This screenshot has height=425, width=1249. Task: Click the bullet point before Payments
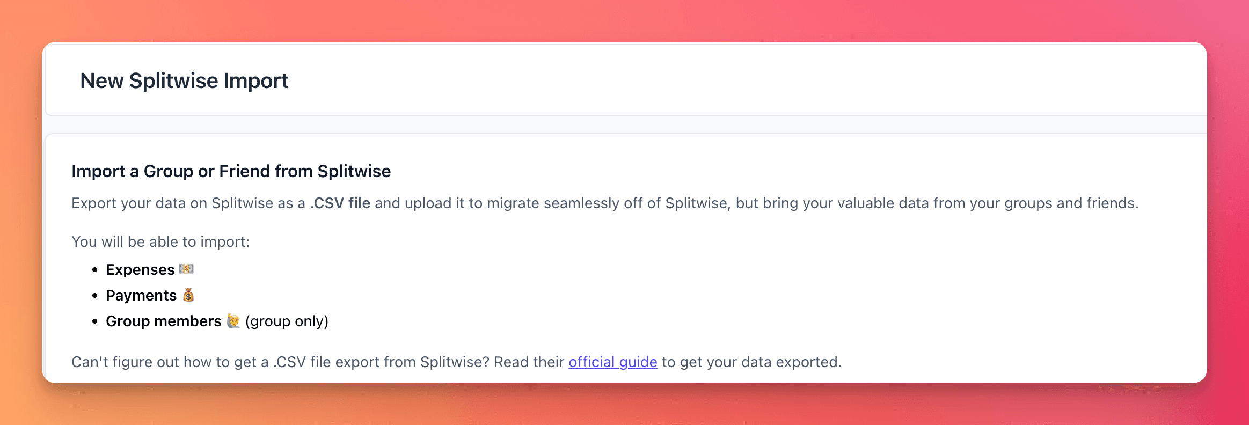coord(95,295)
